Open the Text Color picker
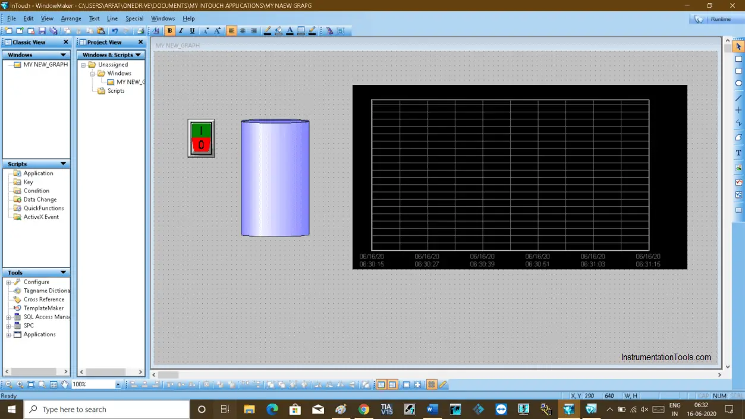Image resolution: width=745 pixels, height=419 pixels. 290,31
